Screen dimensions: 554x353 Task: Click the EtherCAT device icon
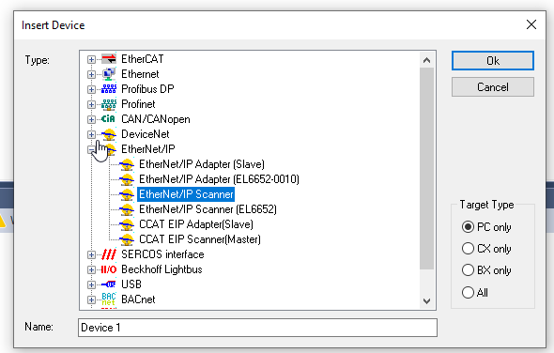109,59
